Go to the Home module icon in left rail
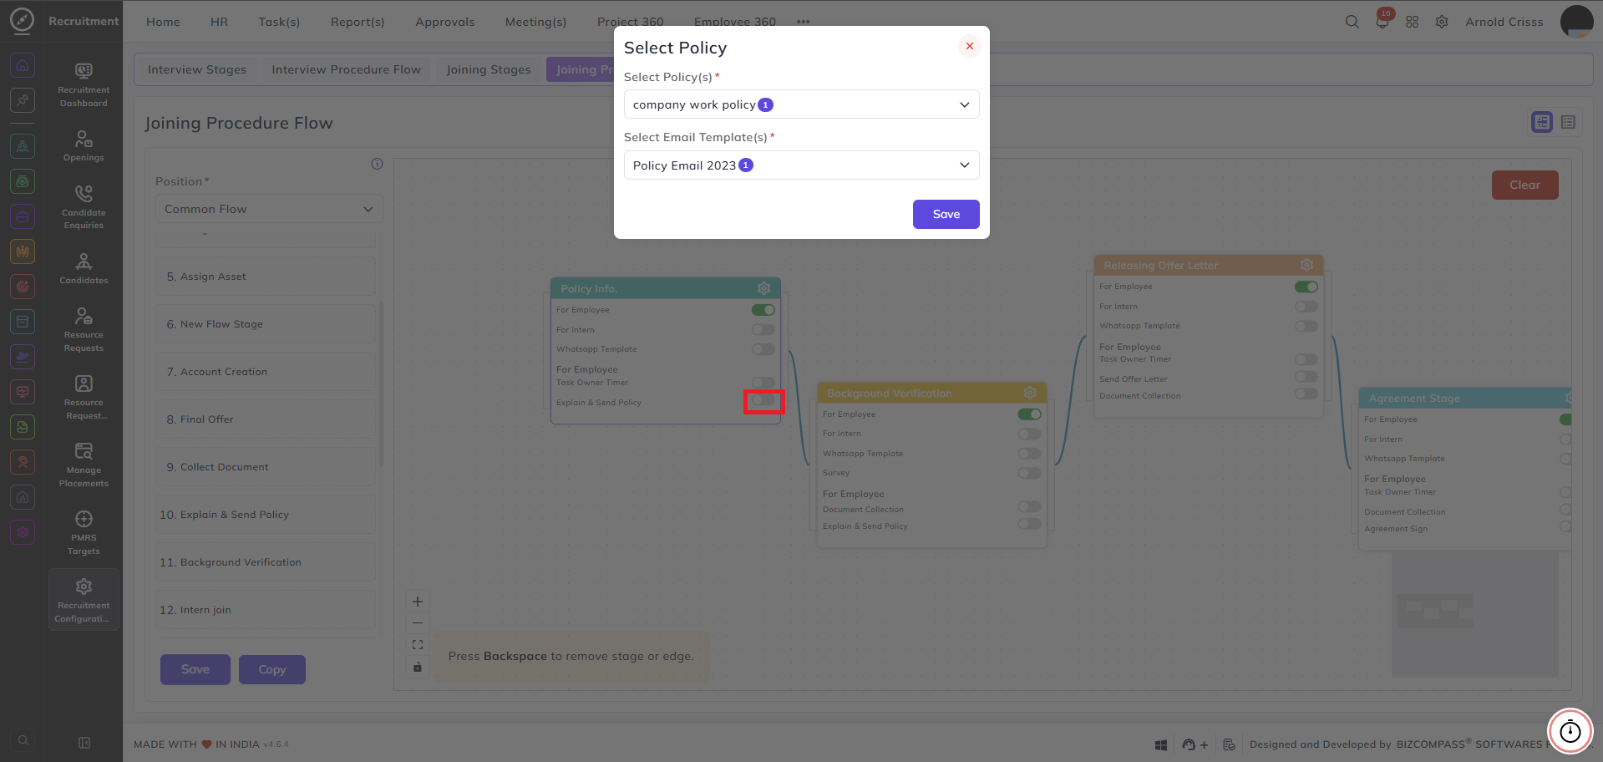Image resolution: width=1603 pixels, height=762 pixels. pyautogui.click(x=23, y=64)
